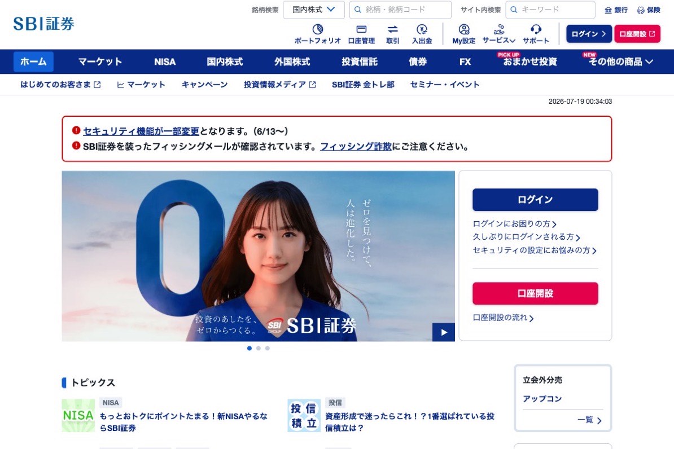The width and height of the screenshot is (674, 449).
Task: Open the 入出金 deposit/withdrawal icon
Action: [x=422, y=34]
